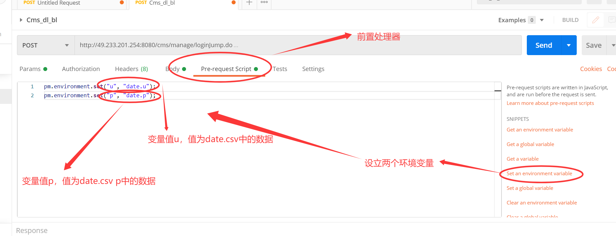Expand the Examples dropdown
The width and height of the screenshot is (616, 236).
542,20
